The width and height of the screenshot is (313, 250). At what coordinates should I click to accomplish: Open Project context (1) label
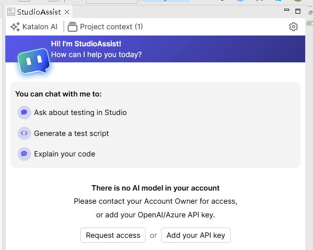pyautogui.click(x=111, y=27)
